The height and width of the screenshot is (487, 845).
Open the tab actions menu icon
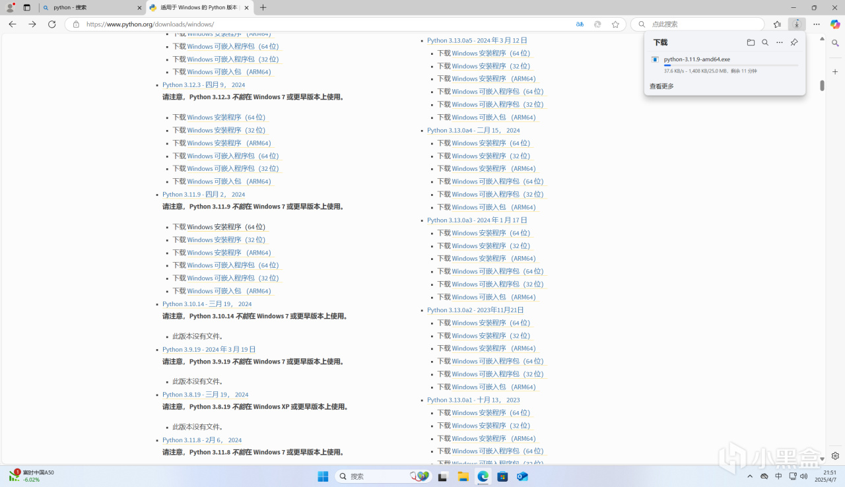click(27, 8)
